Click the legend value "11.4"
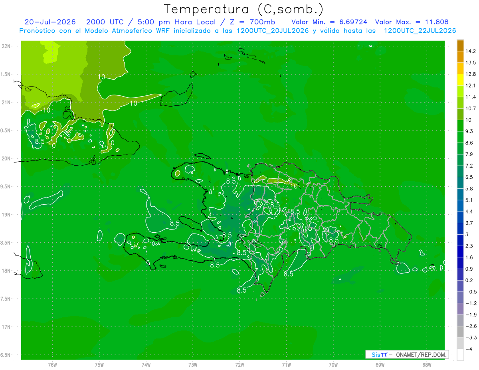This screenshot has height=370, width=479. [471, 97]
